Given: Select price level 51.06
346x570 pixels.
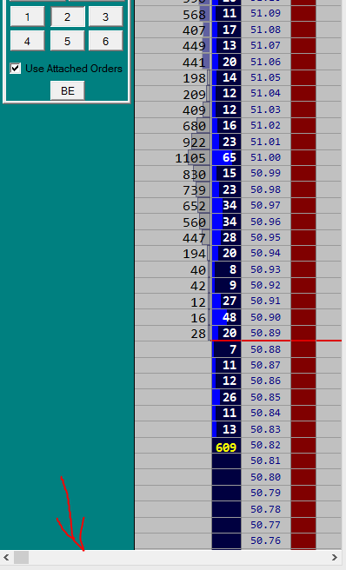Looking at the screenshot, I should coord(266,62).
